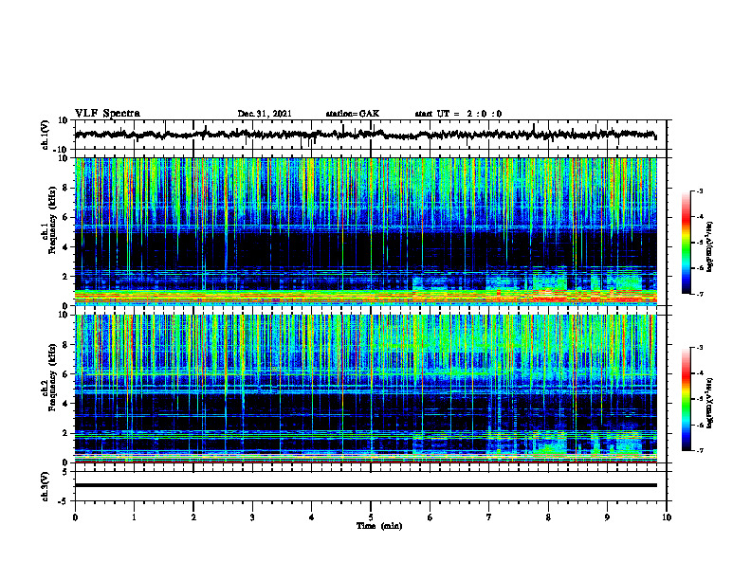Click the -3 label on ch.1 color scale
Screen dimensions: 751x580
click(700, 190)
